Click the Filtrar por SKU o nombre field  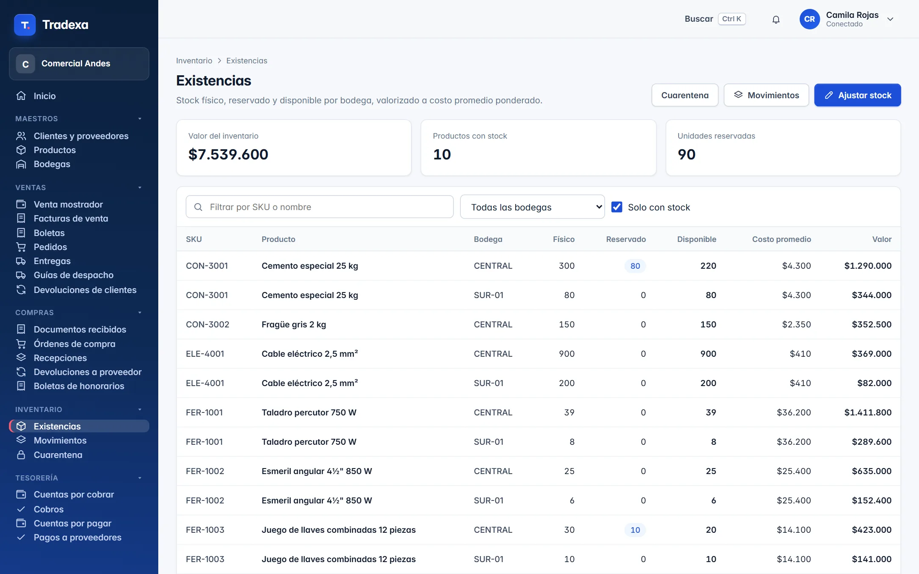coord(320,207)
